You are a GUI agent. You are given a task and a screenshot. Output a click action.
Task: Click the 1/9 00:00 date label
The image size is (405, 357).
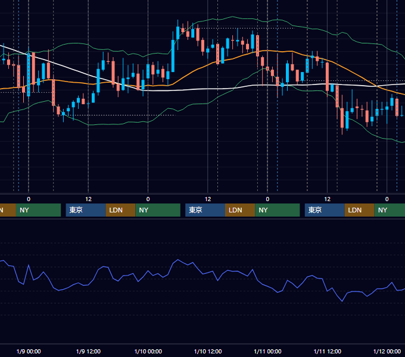click(29, 351)
